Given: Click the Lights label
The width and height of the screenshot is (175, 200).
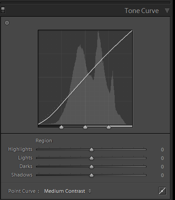Looking at the screenshot, I should [x=25, y=158].
